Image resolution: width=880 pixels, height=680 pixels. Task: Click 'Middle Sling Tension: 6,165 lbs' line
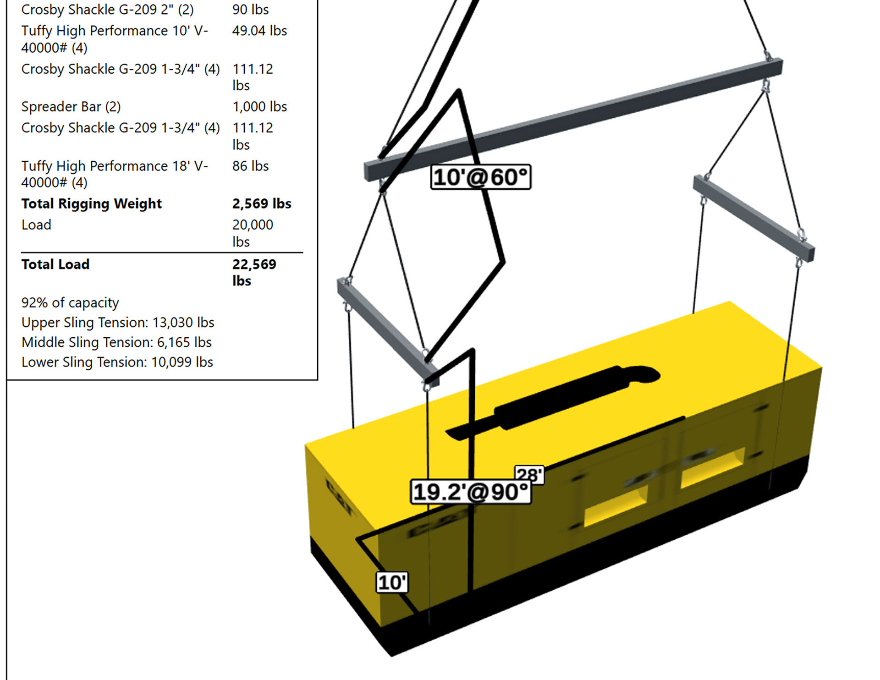(116, 342)
